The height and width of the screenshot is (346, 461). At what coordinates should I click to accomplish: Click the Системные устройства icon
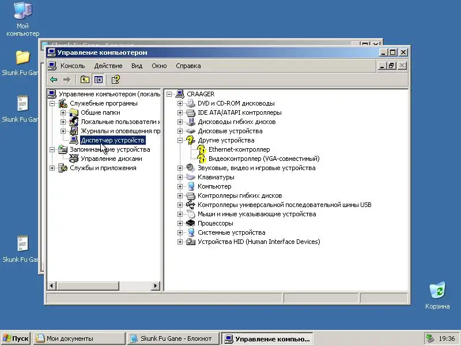191,232
